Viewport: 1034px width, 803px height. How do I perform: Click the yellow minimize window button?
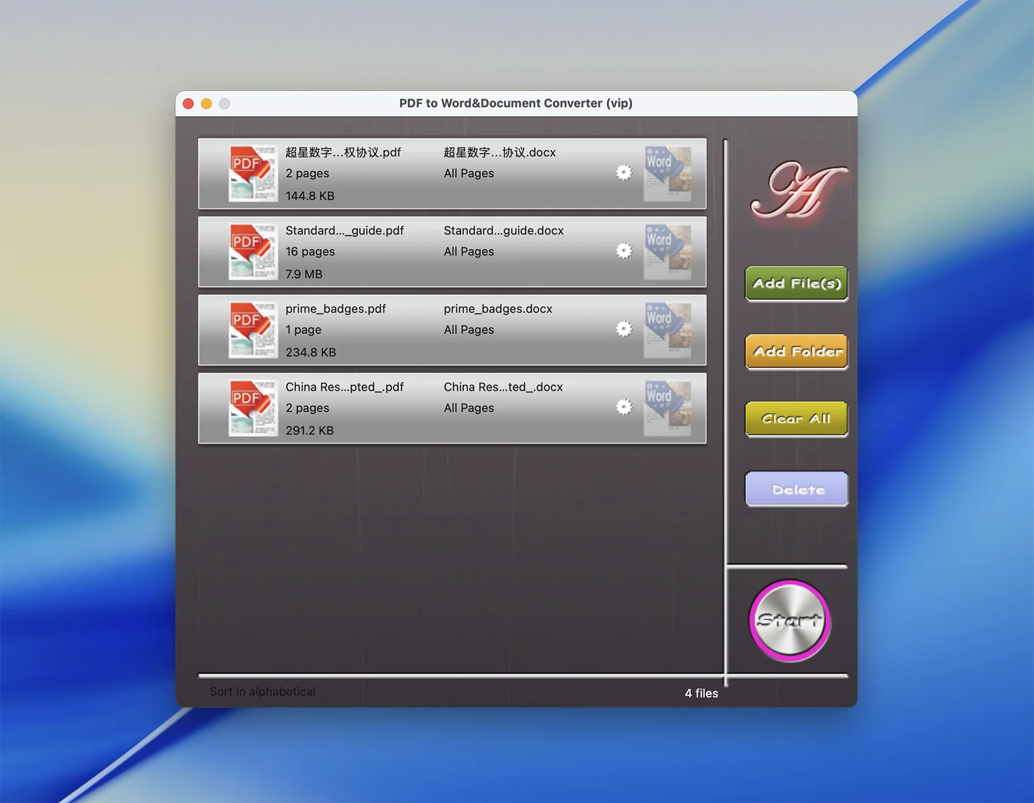207,104
